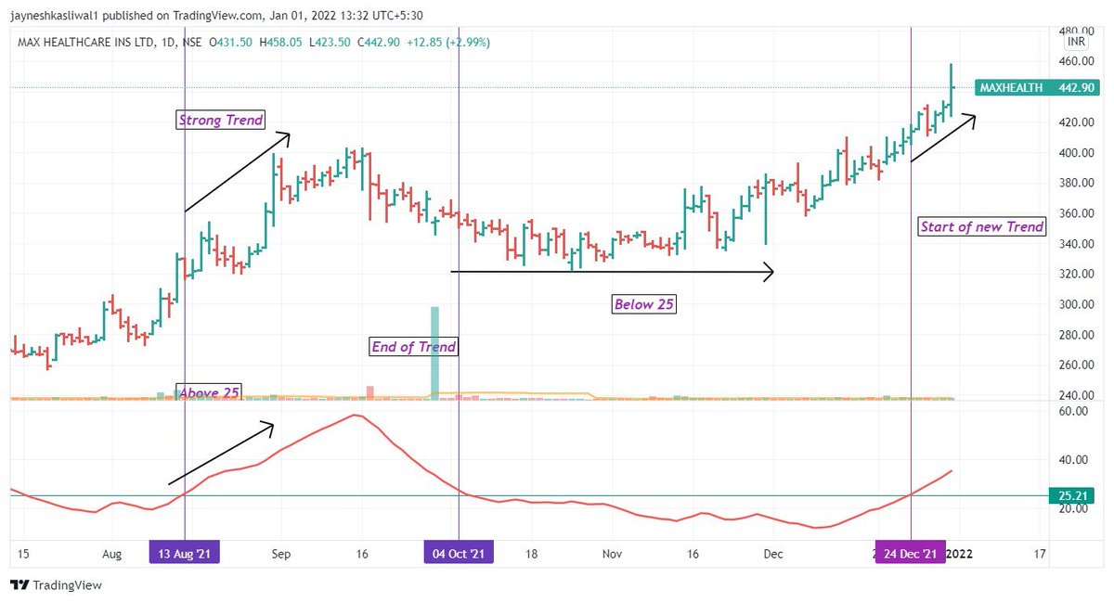Click the 400.00 price axis label
1114x602 pixels.
pyautogui.click(x=1076, y=153)
